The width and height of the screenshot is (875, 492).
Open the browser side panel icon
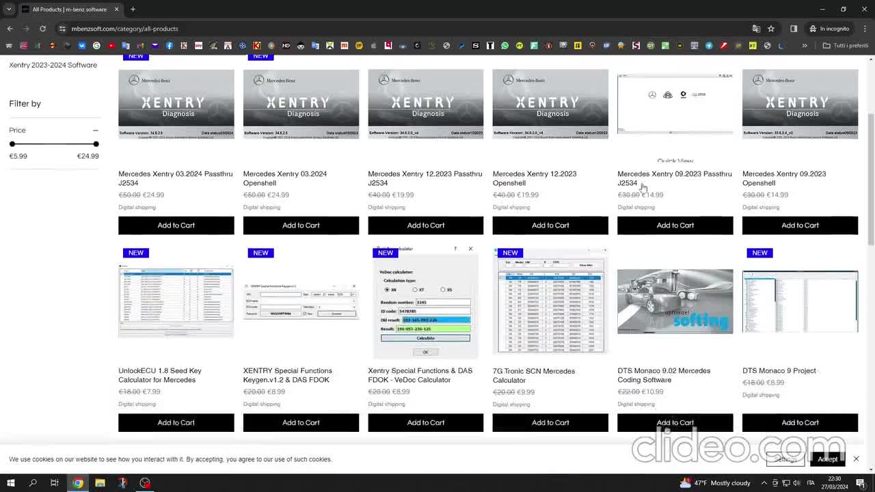pyautogui.click(x=794, y=29)
